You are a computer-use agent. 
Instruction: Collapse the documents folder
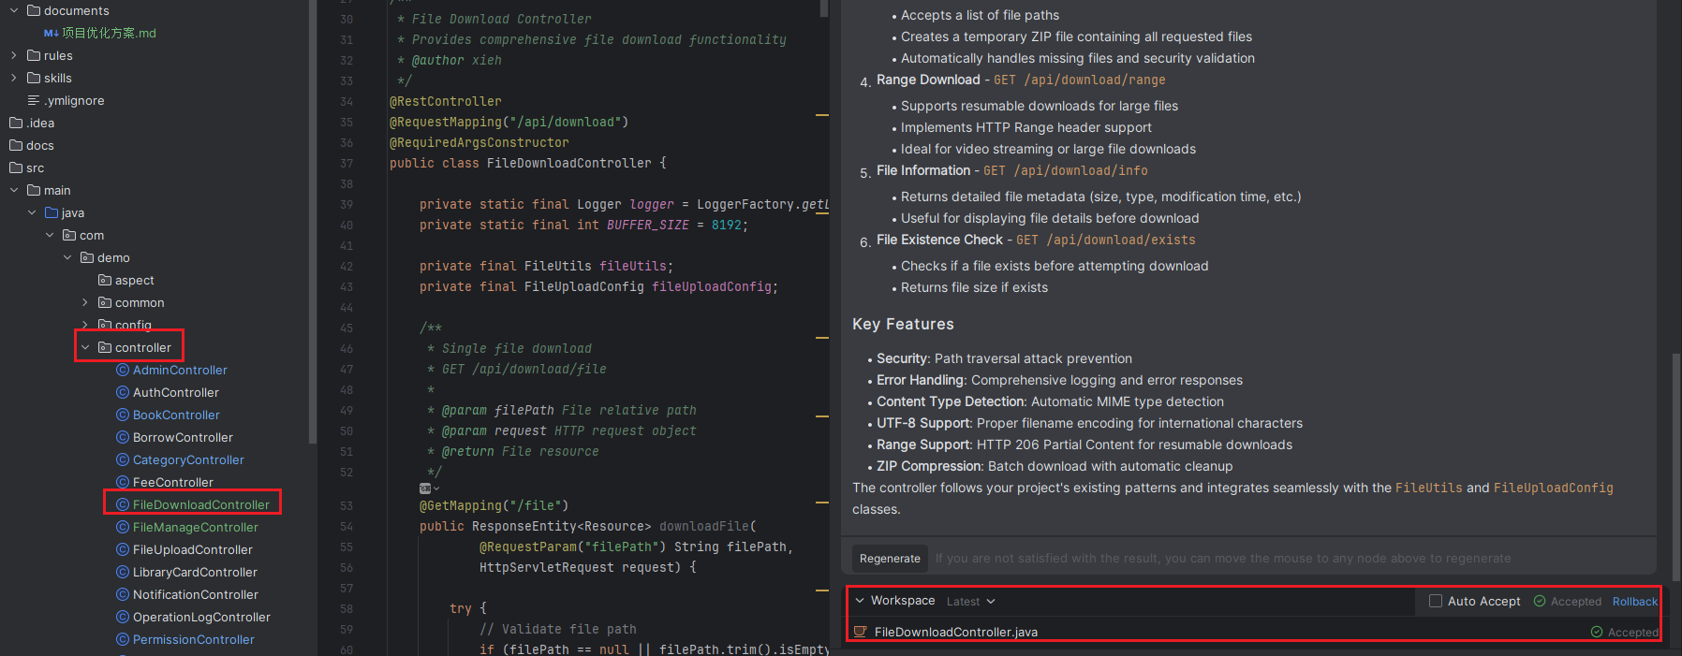point(14,10)
